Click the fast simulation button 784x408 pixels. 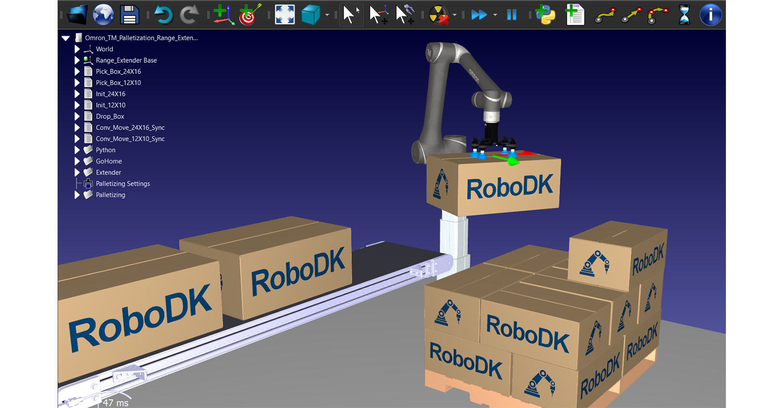click(x=479, y=15)
